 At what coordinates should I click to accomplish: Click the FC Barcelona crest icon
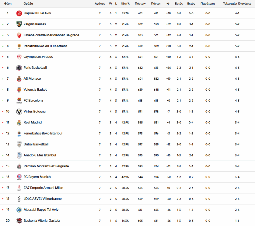[x=19, y=101]
